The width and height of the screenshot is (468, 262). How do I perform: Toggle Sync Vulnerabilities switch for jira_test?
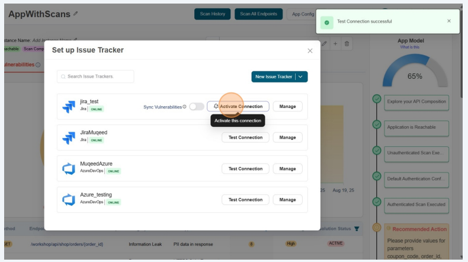click(196, 107)
